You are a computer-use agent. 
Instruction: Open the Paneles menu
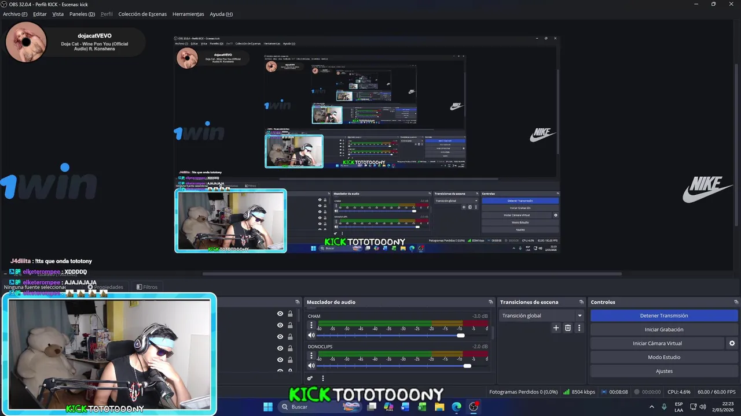[x=82, y=14]
